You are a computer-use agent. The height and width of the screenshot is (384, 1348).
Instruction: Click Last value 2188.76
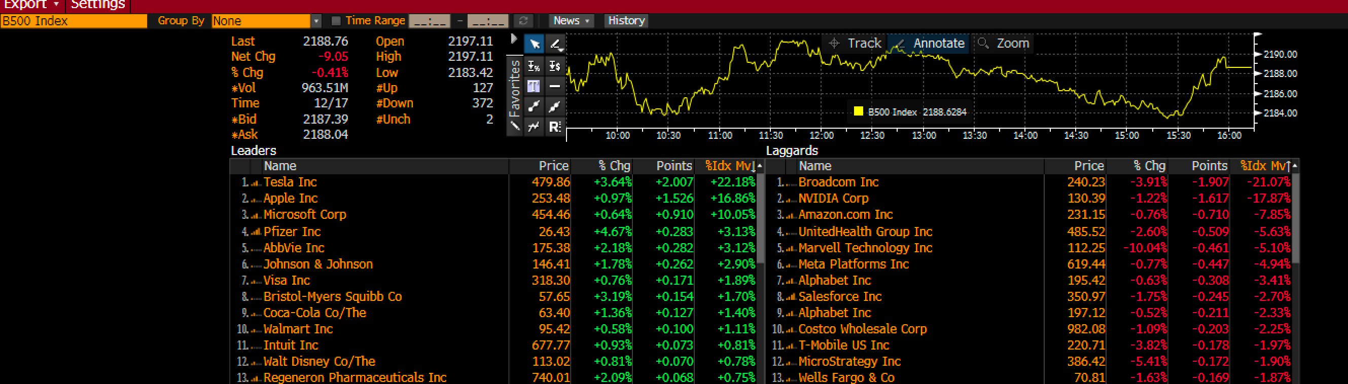point(326,41)
